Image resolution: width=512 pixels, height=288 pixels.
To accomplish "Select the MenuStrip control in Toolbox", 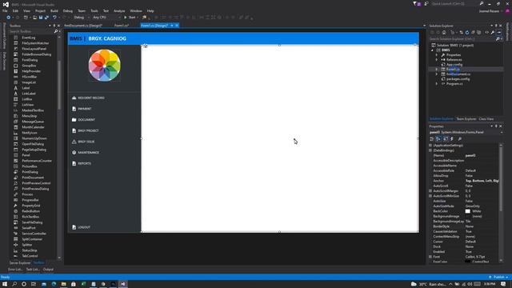I will click(30, 116).
